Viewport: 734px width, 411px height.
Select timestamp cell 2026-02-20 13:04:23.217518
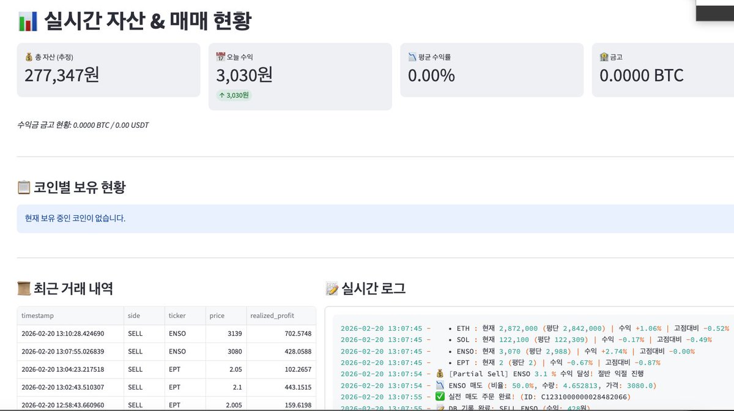[70, 369]
